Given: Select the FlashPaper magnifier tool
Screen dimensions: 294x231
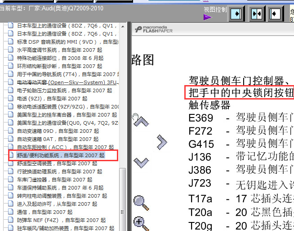Looking at the screenshot, I should pos(141,203).
